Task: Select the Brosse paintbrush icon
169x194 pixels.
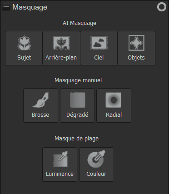Action: click(40, 100)
